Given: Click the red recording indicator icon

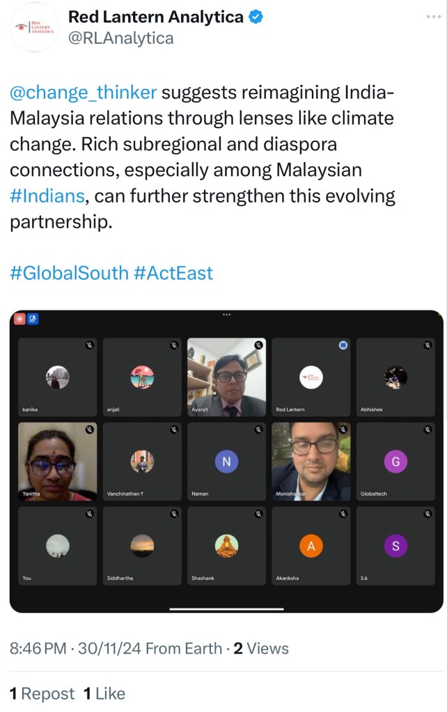Looking at the screenshot, I should (20, 319).
